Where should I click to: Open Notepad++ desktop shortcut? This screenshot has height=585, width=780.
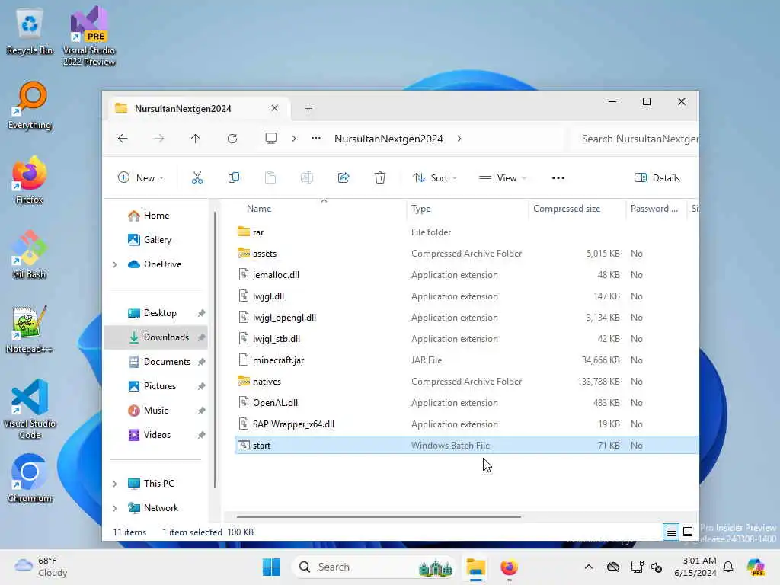tap(29, 329)
